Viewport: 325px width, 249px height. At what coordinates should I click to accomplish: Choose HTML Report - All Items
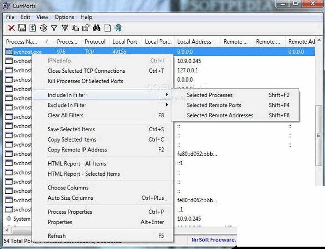tap(103, 164)
